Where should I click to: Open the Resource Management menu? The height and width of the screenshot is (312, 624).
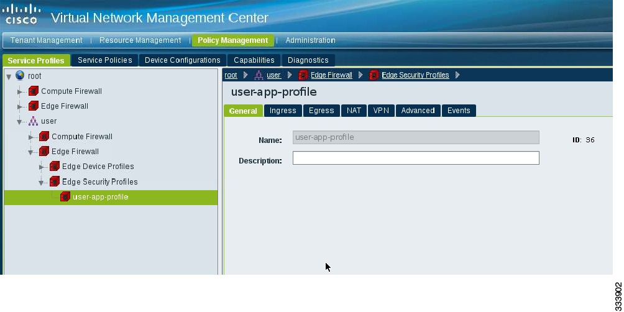[x=140, y=40]
